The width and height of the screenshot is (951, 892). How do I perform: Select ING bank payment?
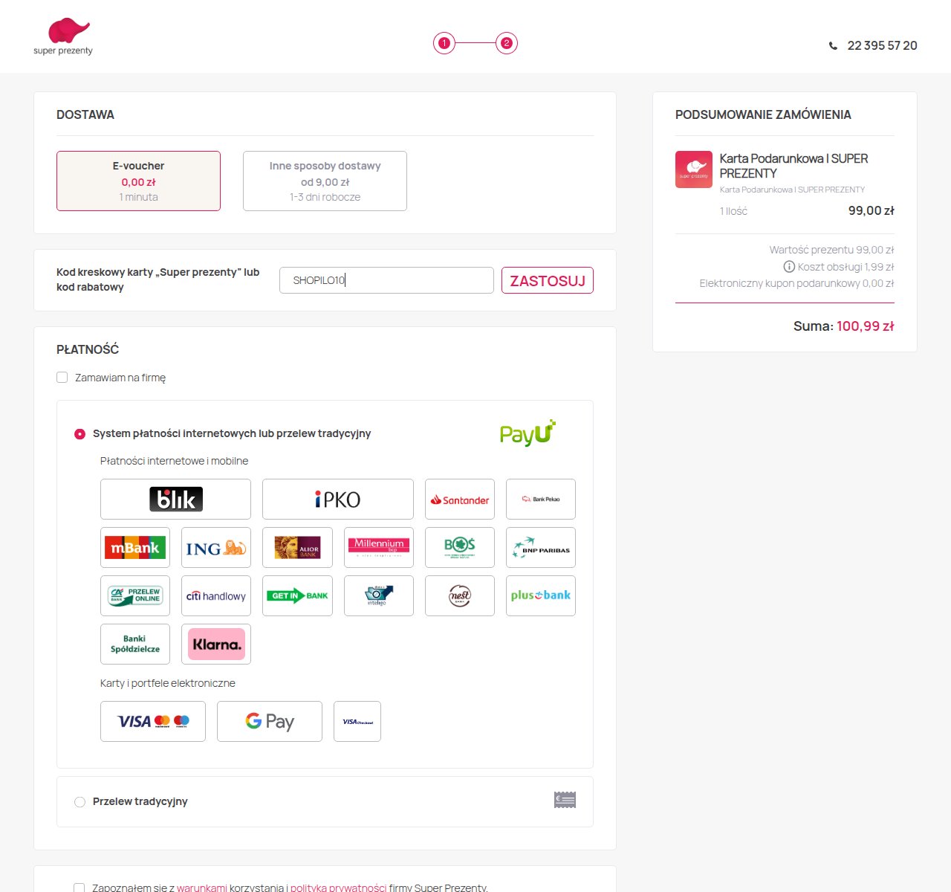[216, 548]
